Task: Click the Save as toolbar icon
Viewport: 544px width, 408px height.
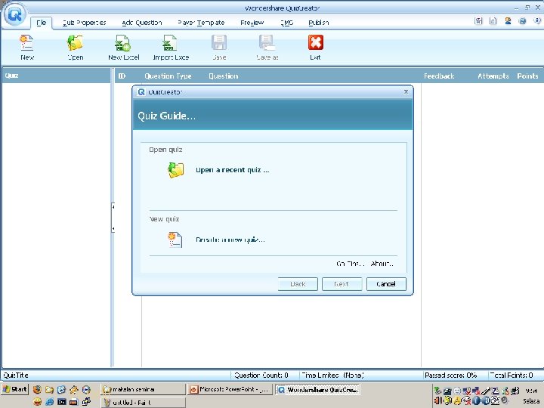Action: tap(267, 42)
